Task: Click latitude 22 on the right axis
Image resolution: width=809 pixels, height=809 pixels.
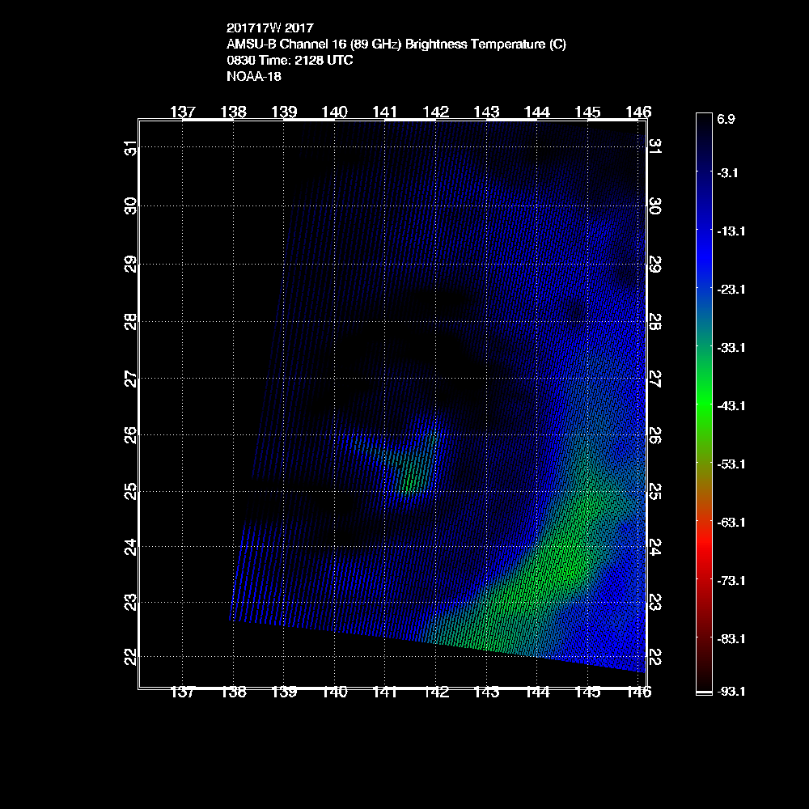Action: [656, 657]
